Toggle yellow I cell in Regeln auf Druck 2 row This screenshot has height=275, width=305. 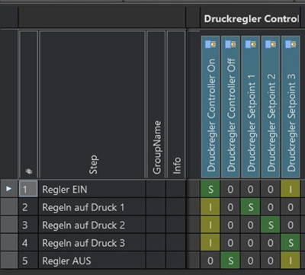click(210, 225)
